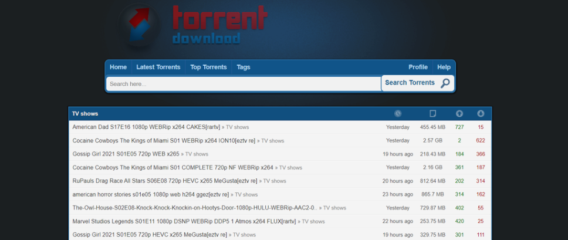The height and width of the screenshot is (240, 568).
Task: Open Gossip Girl S01E05 HEVC MeGusta torrent
Action: point(150,235)
